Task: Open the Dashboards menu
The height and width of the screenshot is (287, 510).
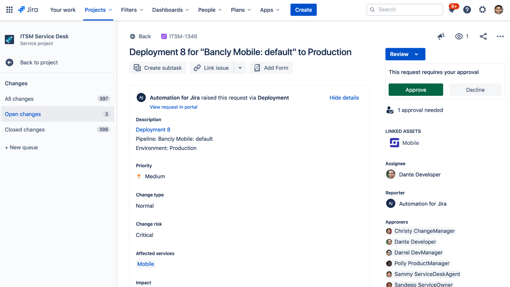Action: (170, 10)
